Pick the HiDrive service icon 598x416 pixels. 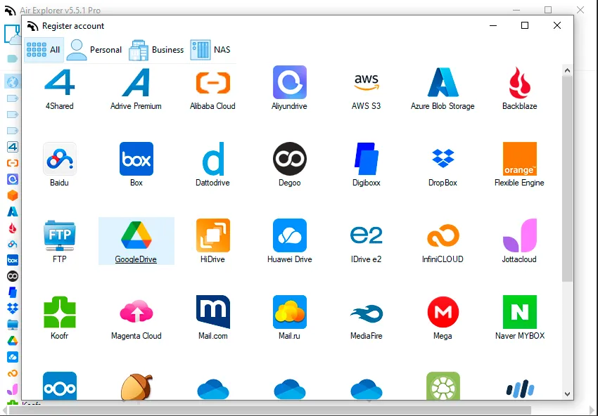212,235
